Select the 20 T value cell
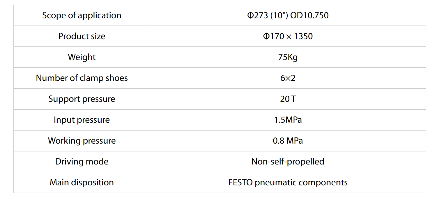This screenshot has height=208, width=430. (x=288, y=99)
